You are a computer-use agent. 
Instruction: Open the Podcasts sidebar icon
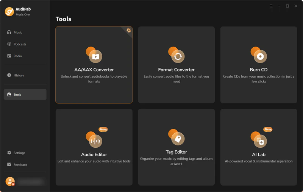point(9,44)
